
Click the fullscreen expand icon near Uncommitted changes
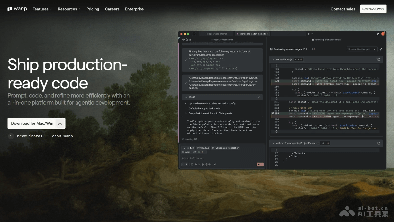pos(381,49)
